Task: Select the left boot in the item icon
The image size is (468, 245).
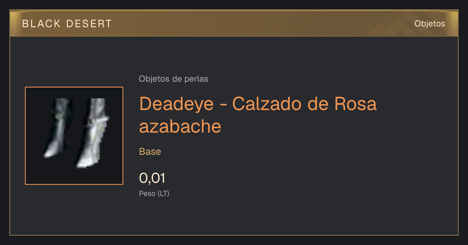Action: pos(57,128)
